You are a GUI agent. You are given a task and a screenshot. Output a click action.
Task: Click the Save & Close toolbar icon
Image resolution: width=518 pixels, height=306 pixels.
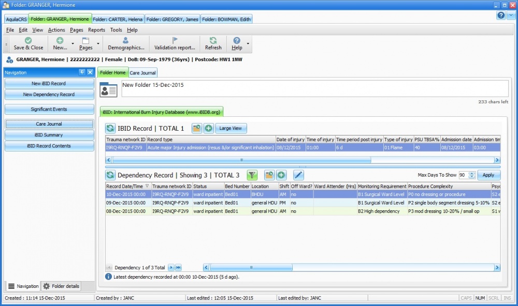[28, 41]
